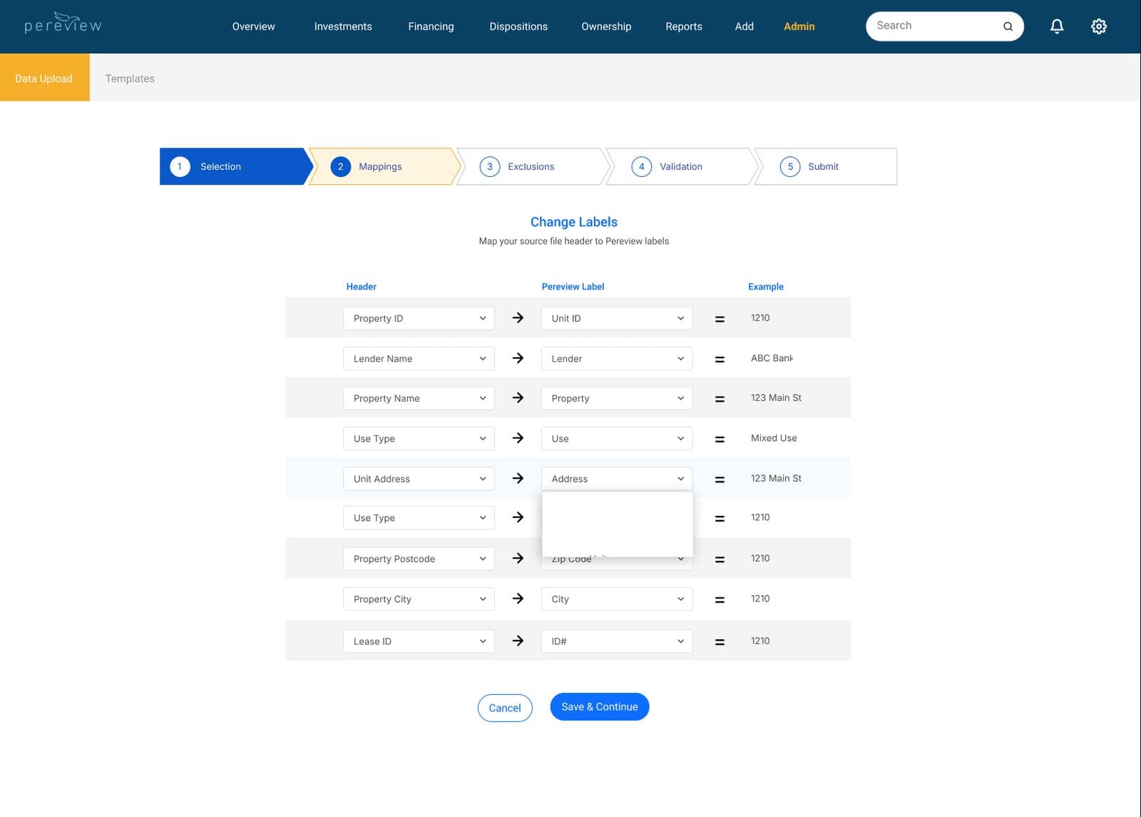Image resolution: width=1141 pixels, height=817 pixels.
Task: Click the Pereview Label column heading
Action: 573,287
